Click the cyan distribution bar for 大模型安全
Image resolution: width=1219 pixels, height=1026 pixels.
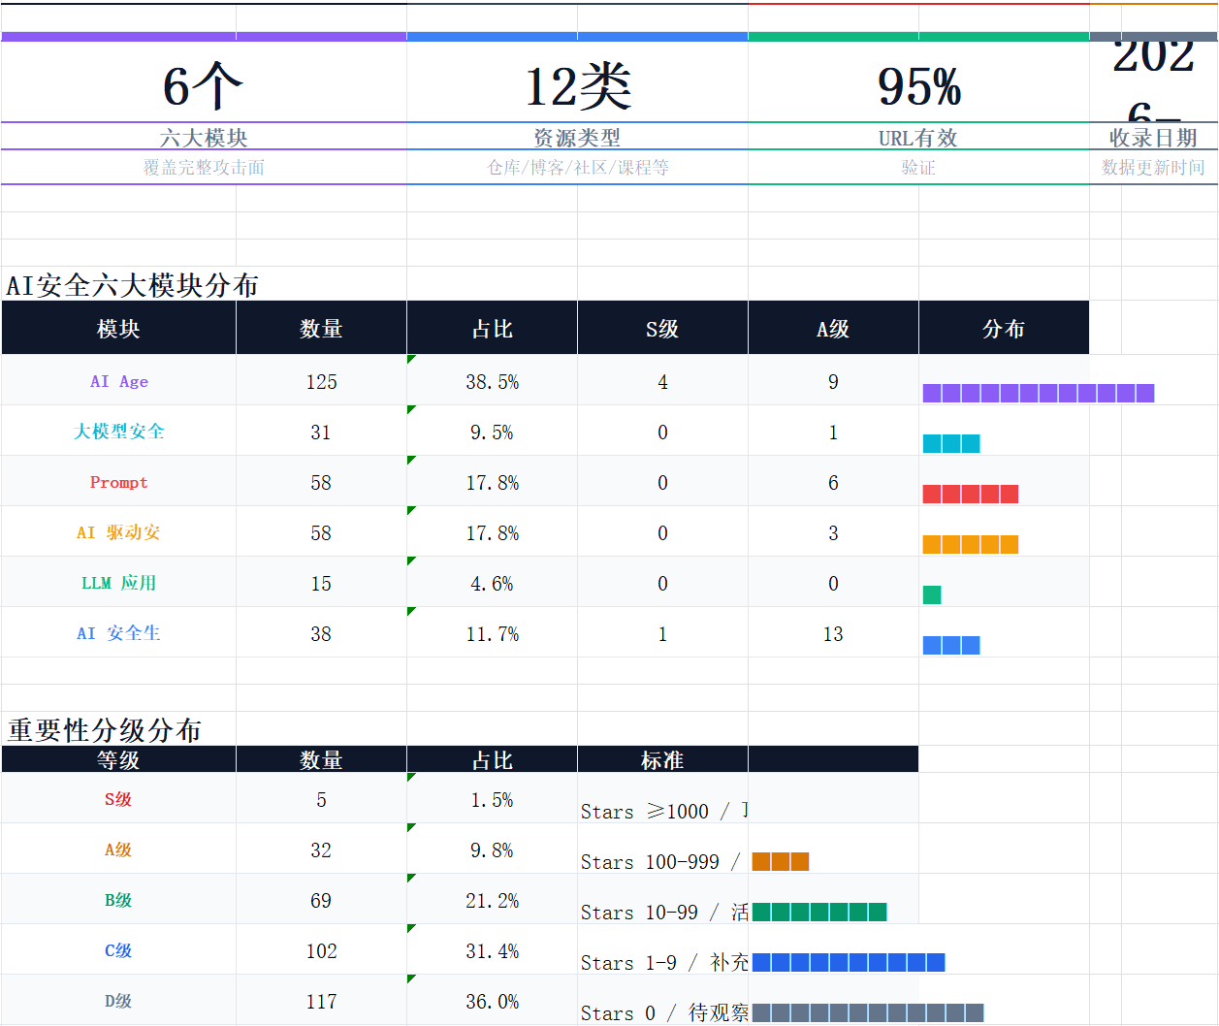(951, 443)
